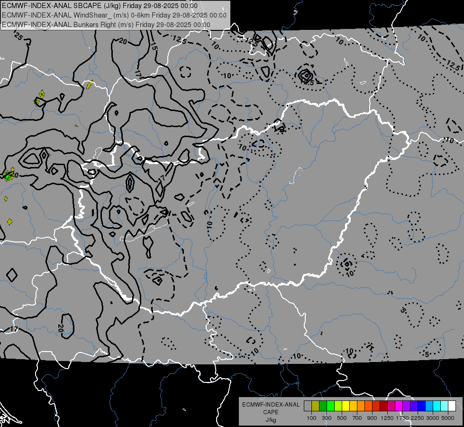
Task: Click the Bunkers Right title line
Action: [106, 25]
